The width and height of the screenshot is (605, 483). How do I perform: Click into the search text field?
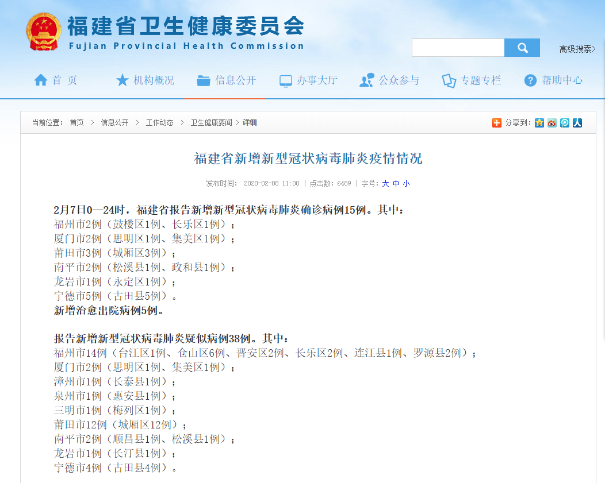point(458,48)
